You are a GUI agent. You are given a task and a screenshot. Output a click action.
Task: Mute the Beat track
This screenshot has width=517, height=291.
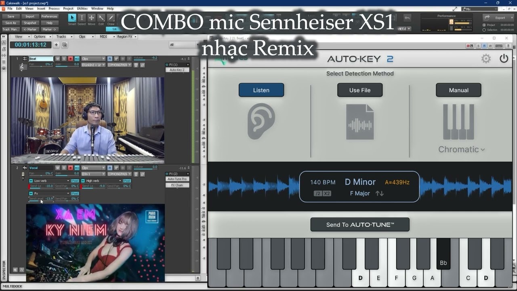pyautogui.click(x=57, y=59)
